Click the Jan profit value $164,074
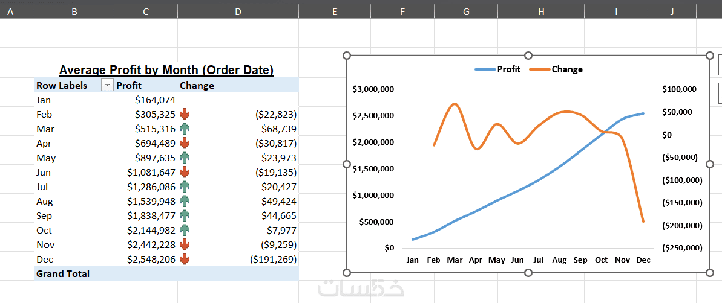 click(x=155, y=100)
